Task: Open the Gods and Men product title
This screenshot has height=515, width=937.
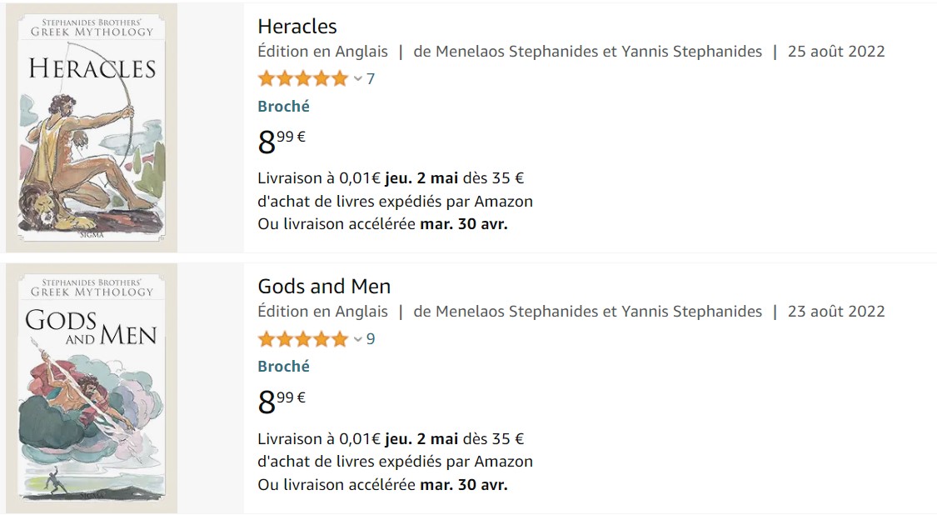Action: click(324, 286)
